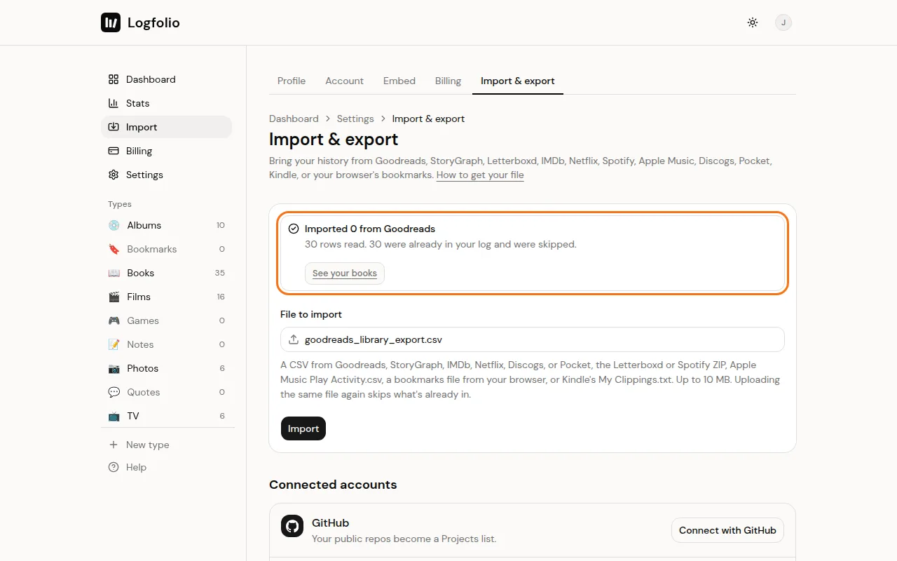The height and width of the screenshot is (561, 897).
Task: Open the Bookmarks type
Action: click(x=166, y=249)
